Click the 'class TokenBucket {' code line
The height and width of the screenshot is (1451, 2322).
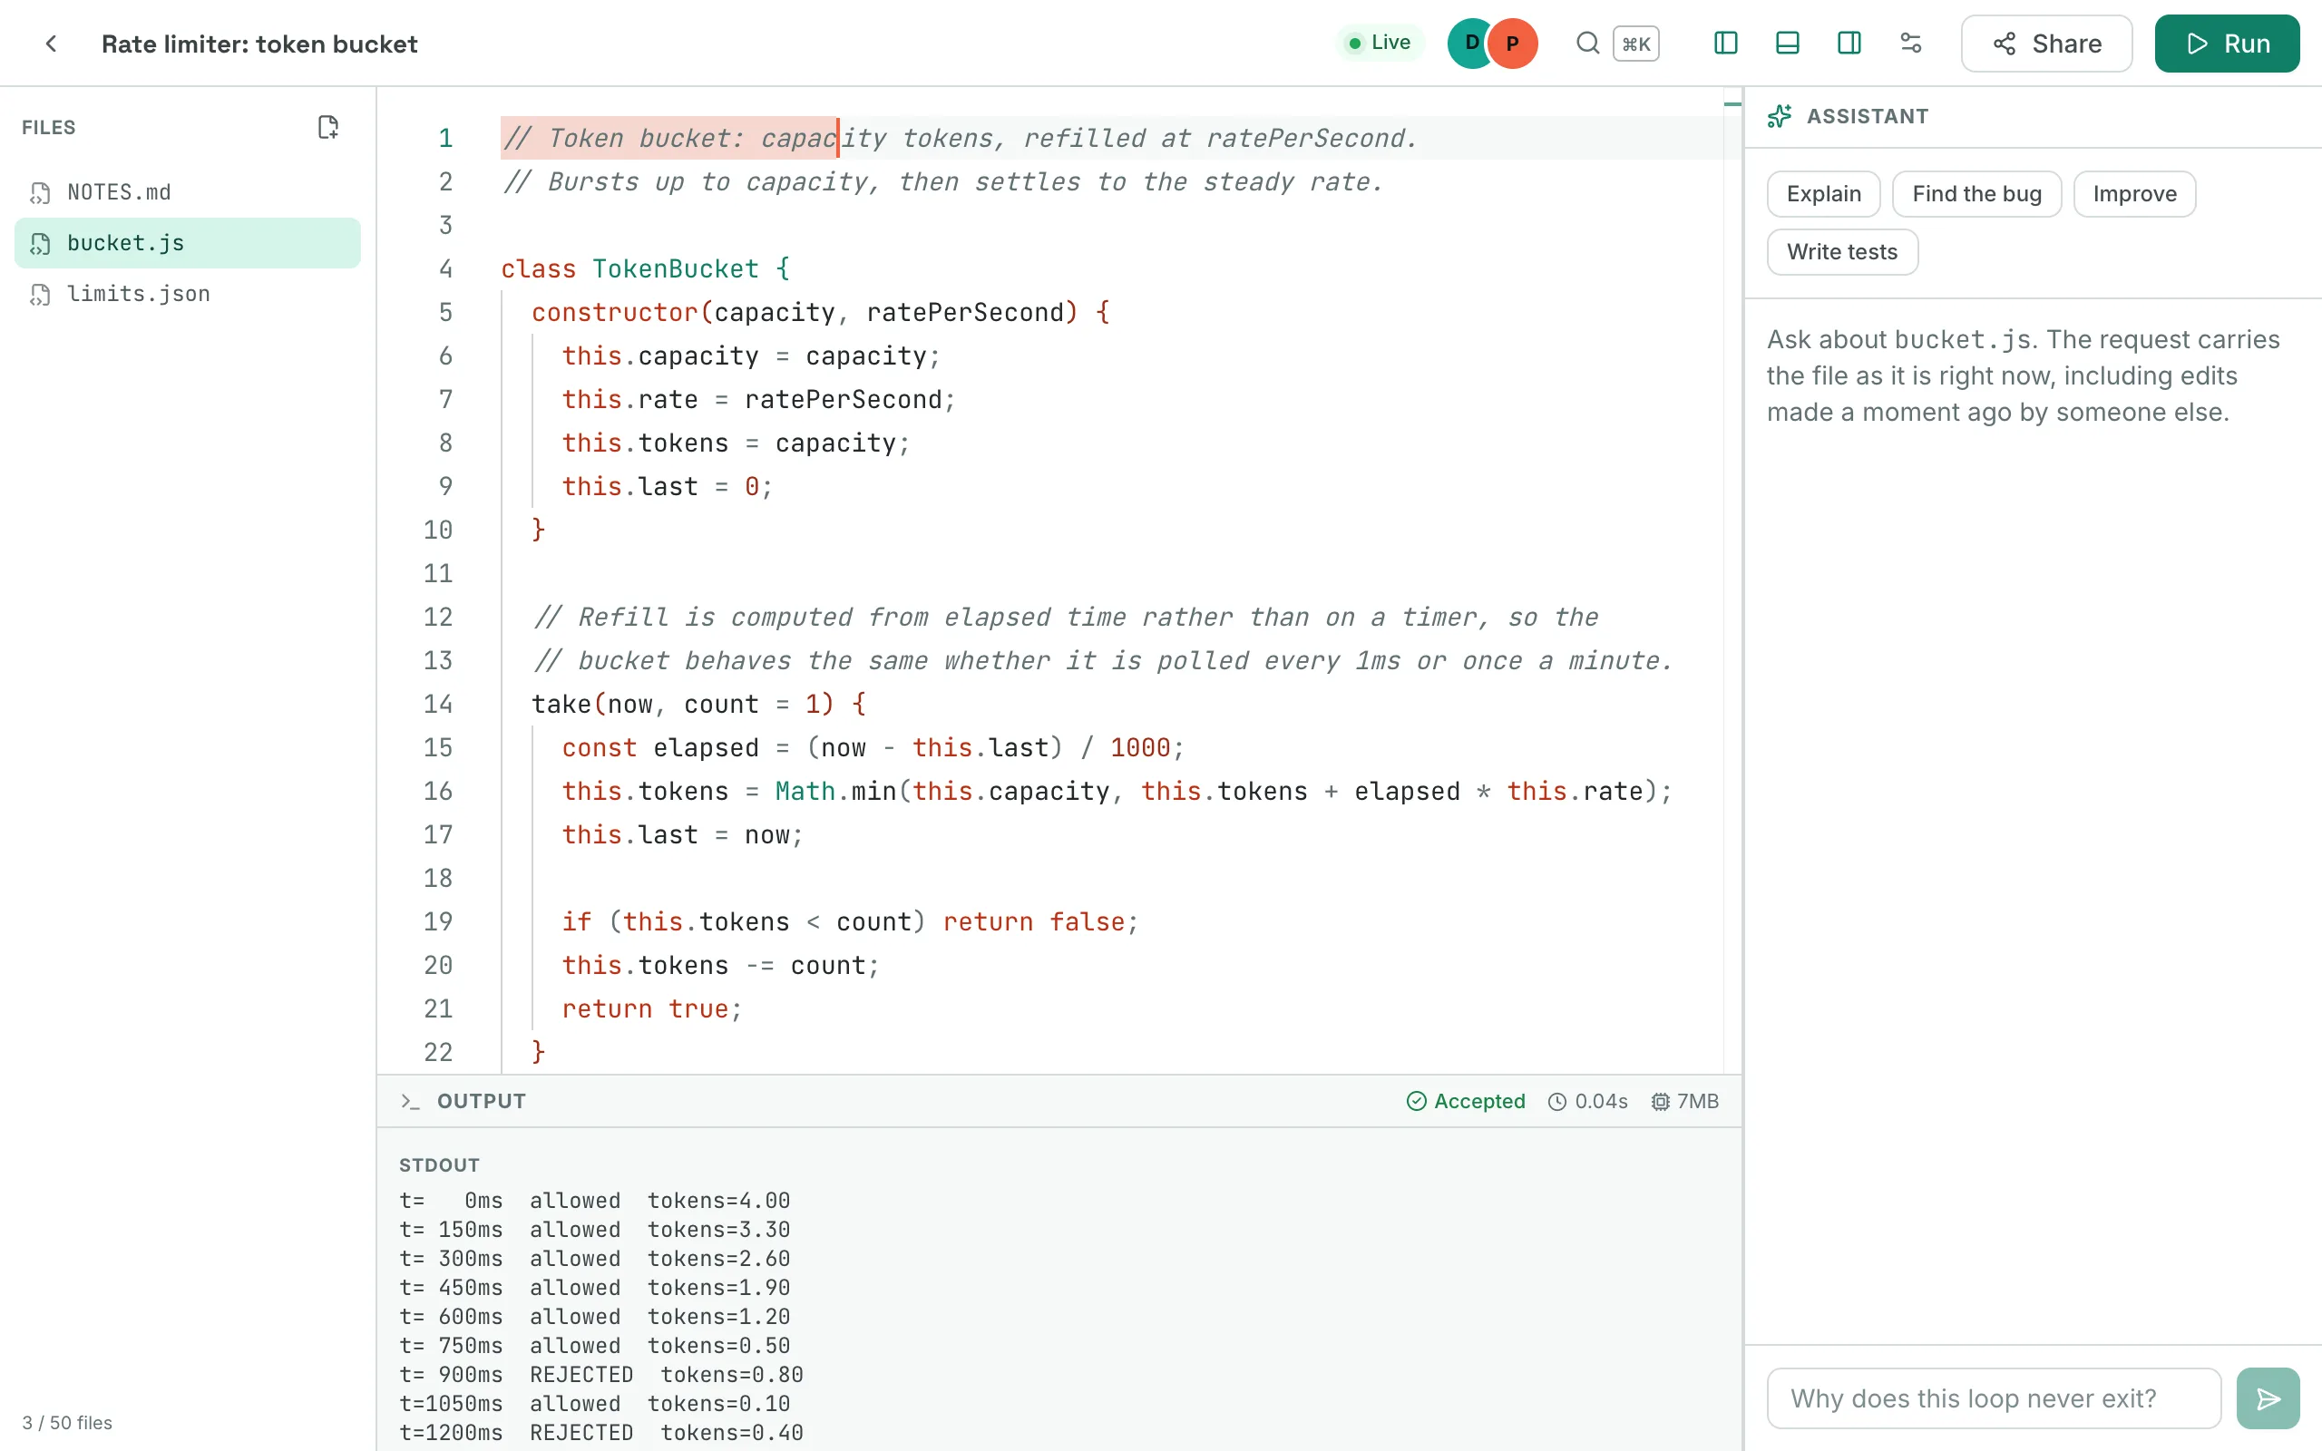click(x=645, y=268)
